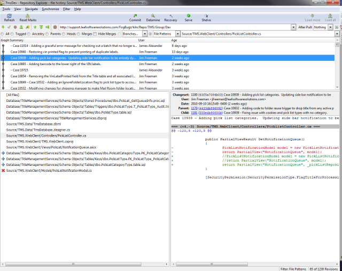Open the Filter menu
342x271 pixels.
[66, 9]
